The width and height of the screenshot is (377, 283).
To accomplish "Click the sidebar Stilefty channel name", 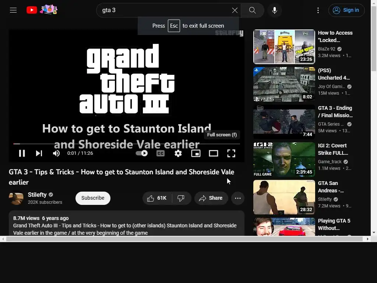I will pos(325,199).
